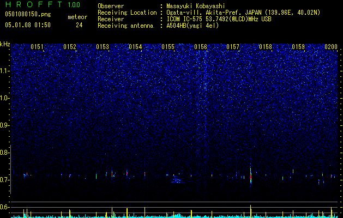The height and width of the screenshot is (218, 343).
Task: Click the 0.8 kHz frequency label
Action: click(x=5, y=153)
